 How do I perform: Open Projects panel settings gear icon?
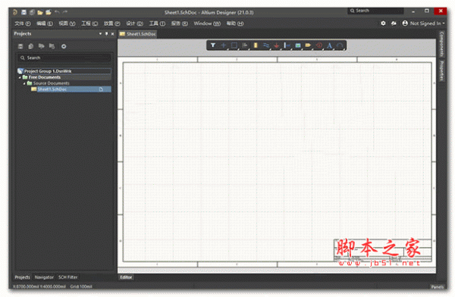click(x=64, y=46)
